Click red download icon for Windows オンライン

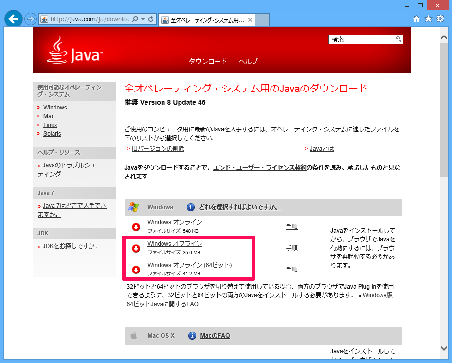(136, 227)
